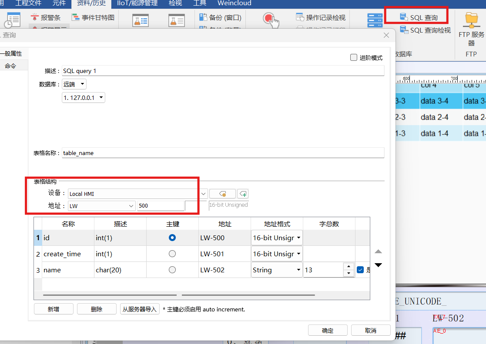Click the history data clock-list icon
The image size is (486, 344).
click(12, 20)
